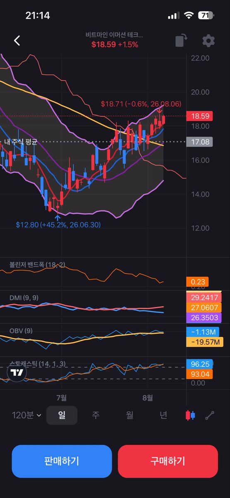
Task: Tap the 21:14 clock in status bar
Action: [x=38, y=16]
